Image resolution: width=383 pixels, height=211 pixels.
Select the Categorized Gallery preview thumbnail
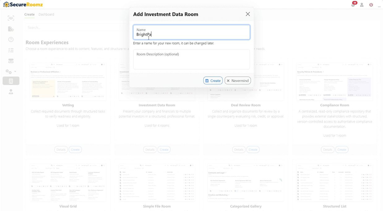[246, 183]
